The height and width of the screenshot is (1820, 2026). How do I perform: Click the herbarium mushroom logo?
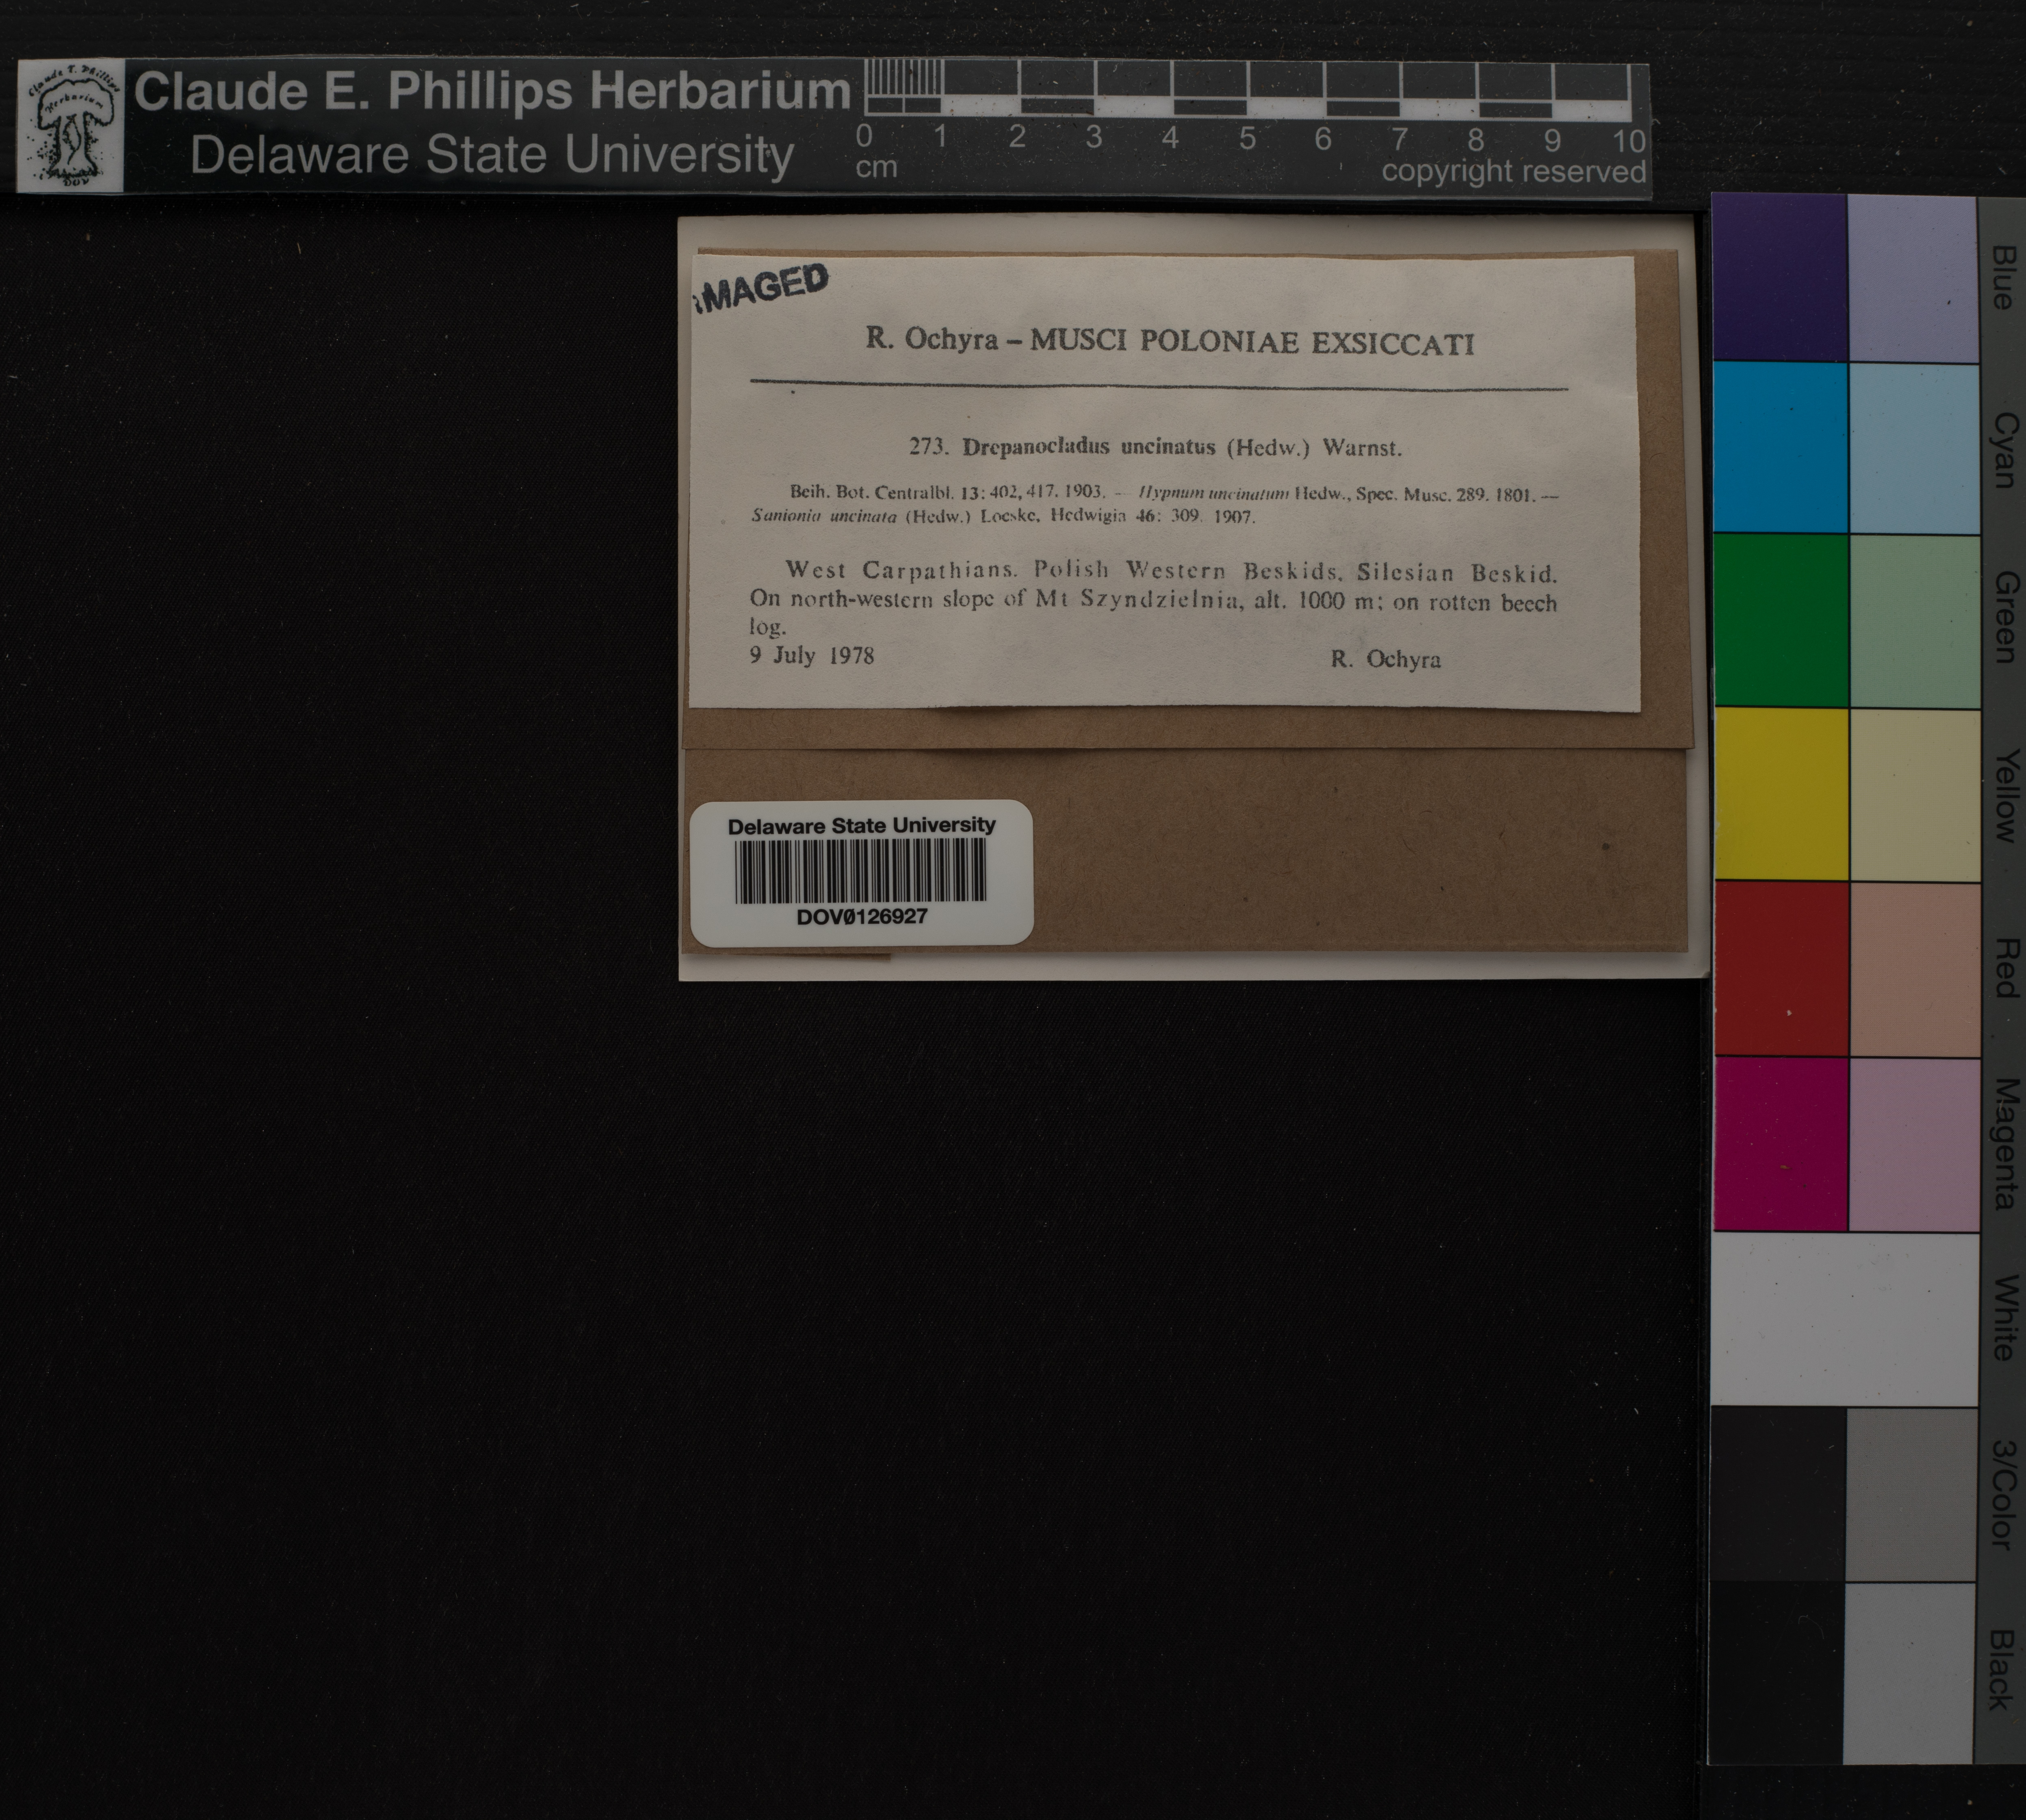[x=70, y=126]
